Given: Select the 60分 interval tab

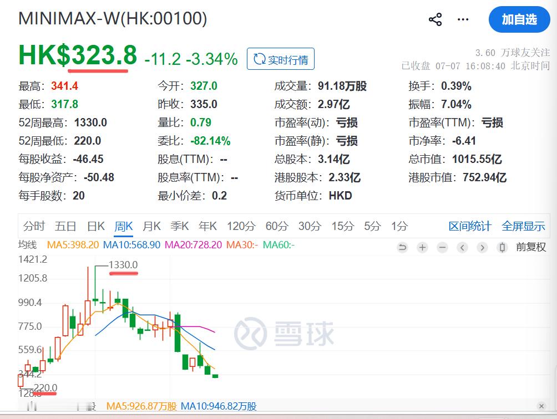Looking at the screenshot, I should [277, 226].
